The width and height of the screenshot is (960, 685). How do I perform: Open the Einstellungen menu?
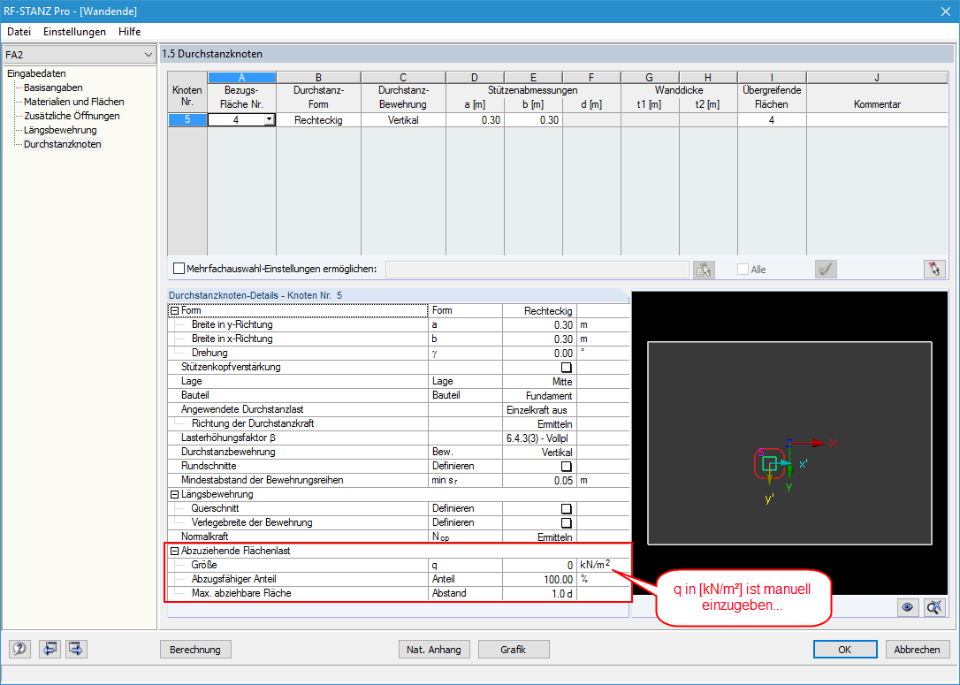tap(74, 31)
